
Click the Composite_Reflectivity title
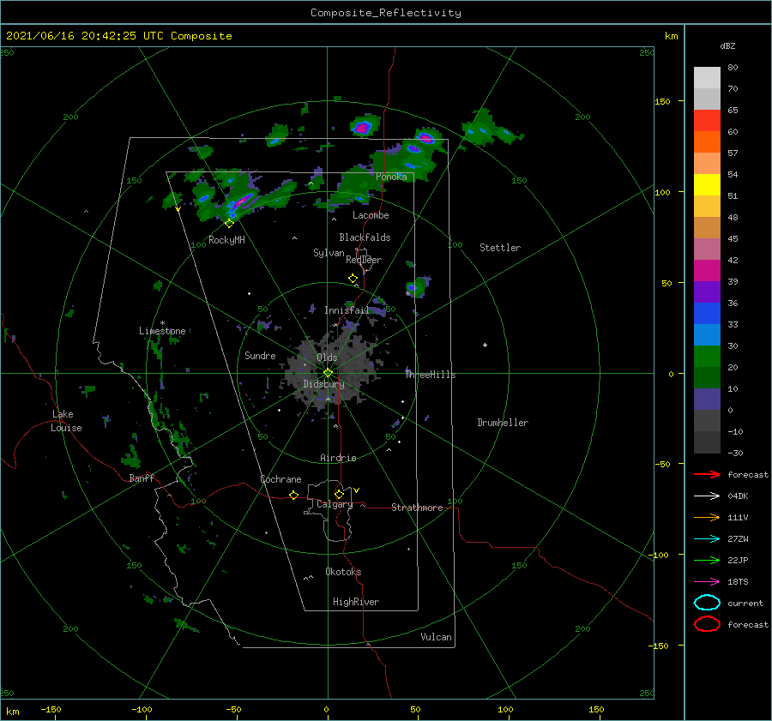(386, 13)
